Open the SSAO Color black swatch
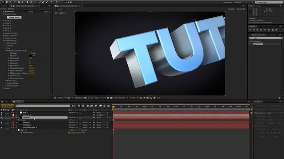This screenshot has width=284, height=159. point(30,56)
